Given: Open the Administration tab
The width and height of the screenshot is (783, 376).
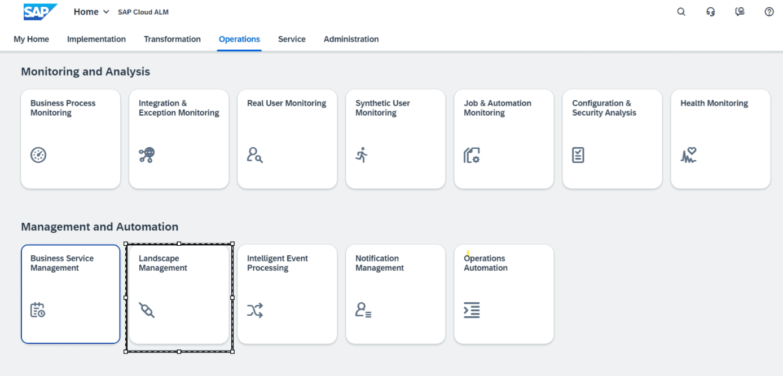Looking at the screenshot, I should 351,39.
